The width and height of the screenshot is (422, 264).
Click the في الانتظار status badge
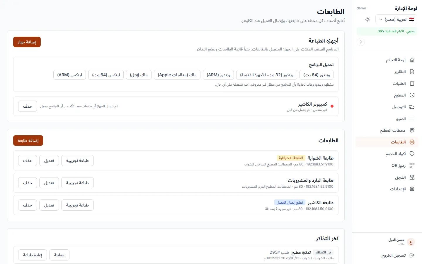click(x=323, y=252)
